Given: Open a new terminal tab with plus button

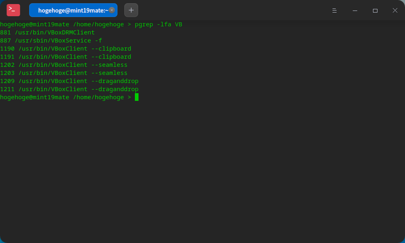Looking at the screenshot, I should click(131, 11).
